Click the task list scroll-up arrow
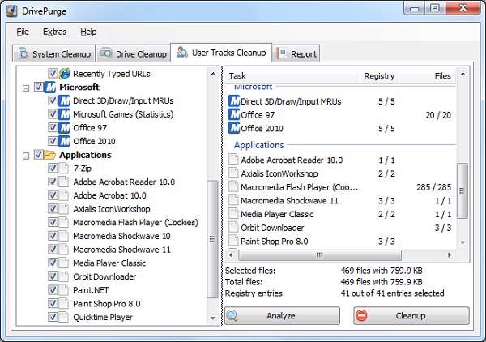 coord(463,74)
